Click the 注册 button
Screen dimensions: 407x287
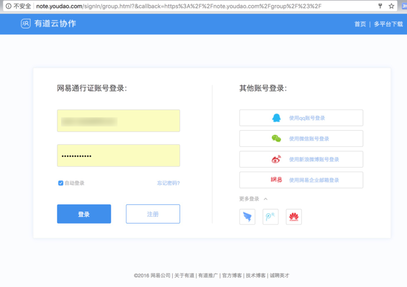153,214
